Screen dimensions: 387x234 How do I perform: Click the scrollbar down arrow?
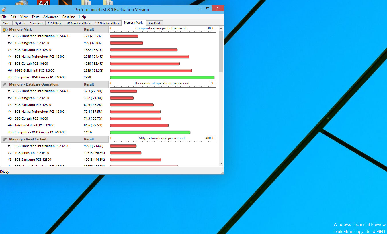coord(221,164)
